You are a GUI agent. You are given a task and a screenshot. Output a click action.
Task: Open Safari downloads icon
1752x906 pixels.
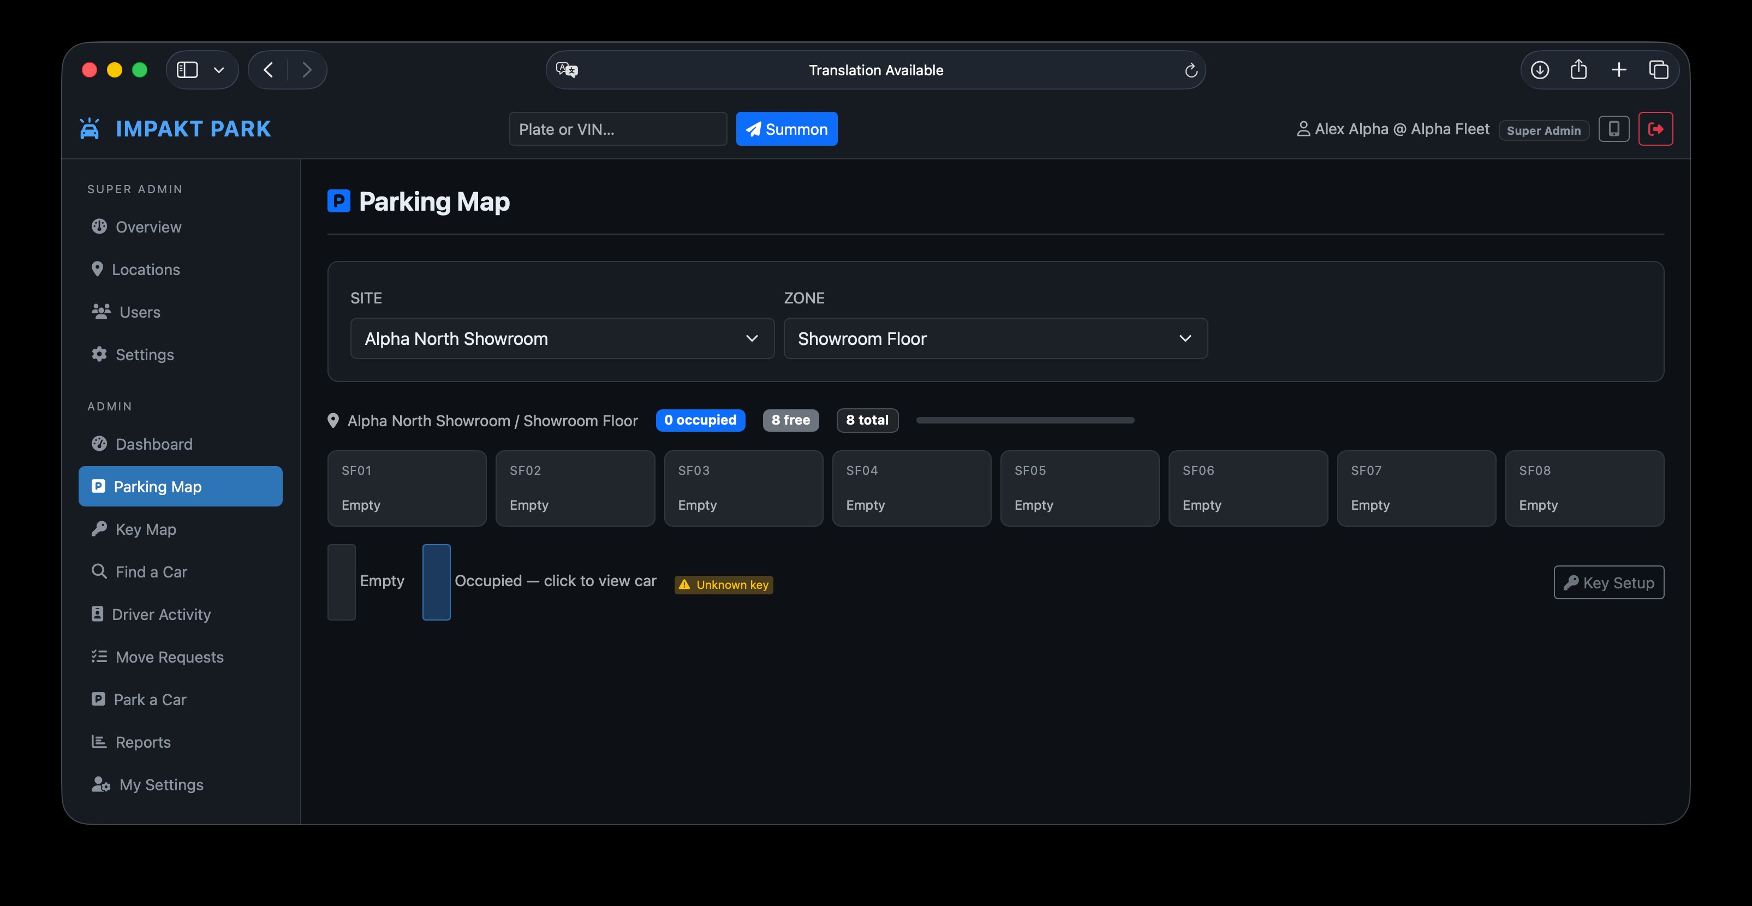(x=1540, y=70)
